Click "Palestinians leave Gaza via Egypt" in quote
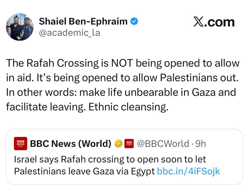 pyautogui.click(x=85, y=171)
